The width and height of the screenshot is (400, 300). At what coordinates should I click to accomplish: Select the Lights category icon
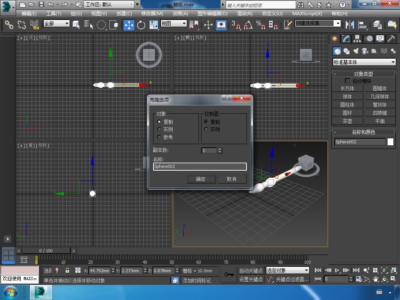tap(356, 51)
